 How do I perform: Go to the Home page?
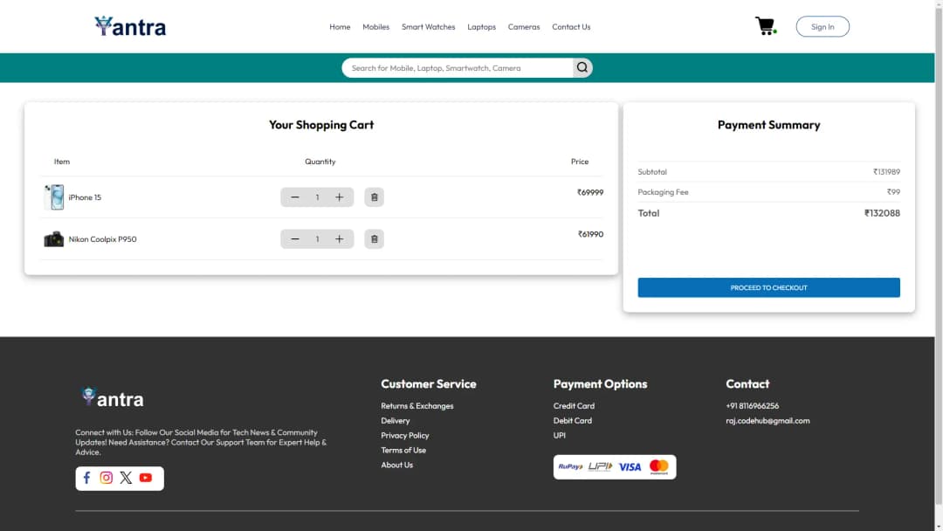[x=340, y=27]
